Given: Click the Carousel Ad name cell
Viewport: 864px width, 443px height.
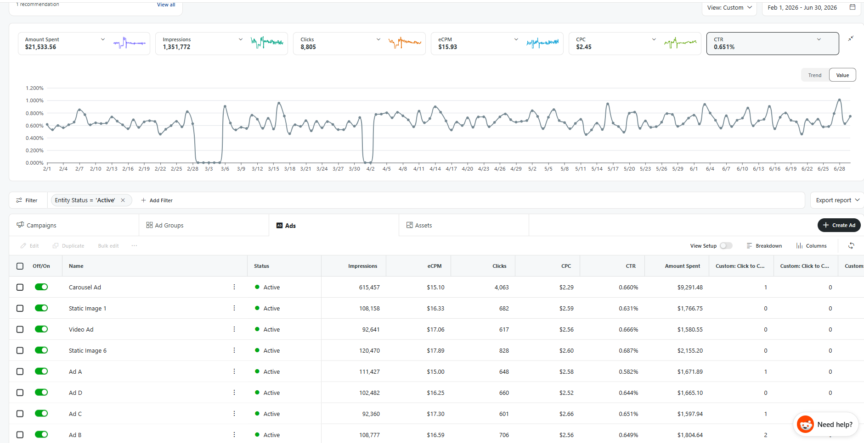Looking at the screenshot, I should 85,287.
